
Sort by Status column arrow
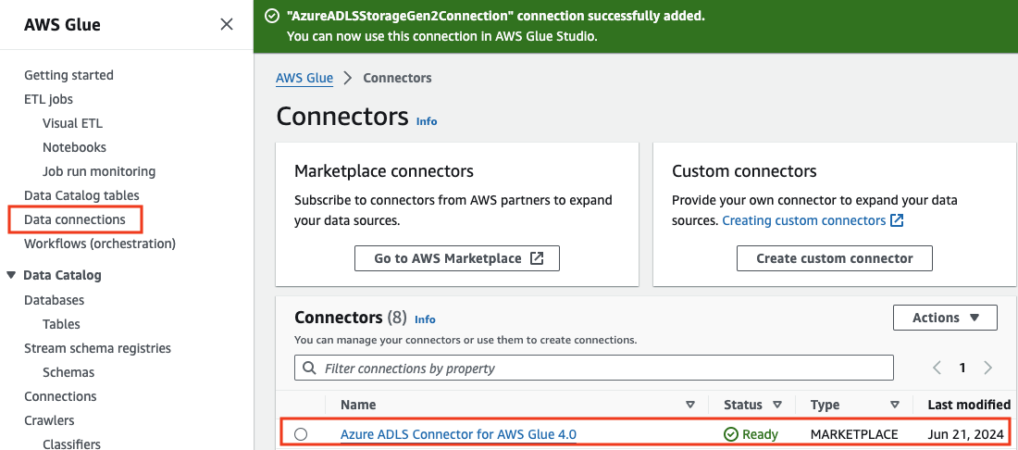coord(777,405)
